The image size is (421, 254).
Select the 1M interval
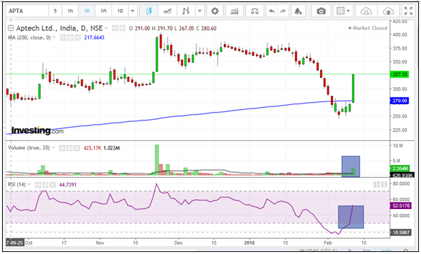coord(103,11)
